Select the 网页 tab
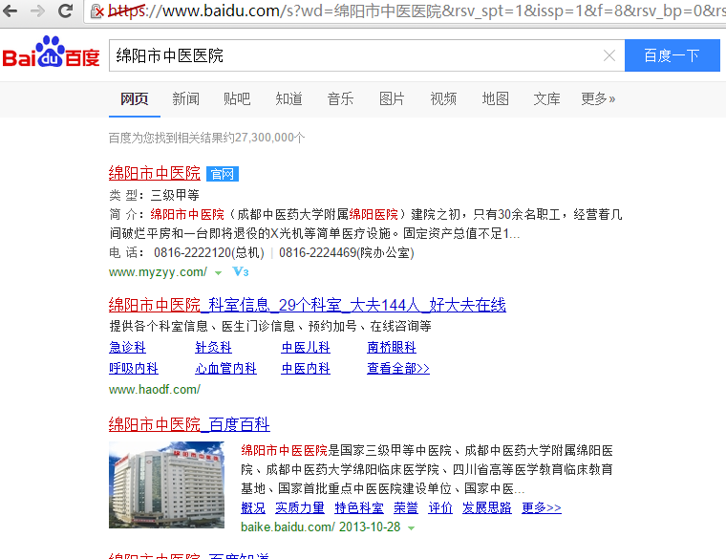The height and width of the screenshot is (559, 726). tap(135, 98)
